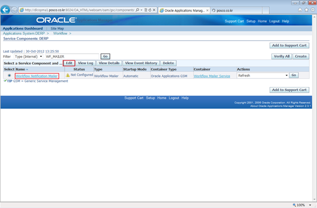317x208 pixels.
Task: Click the Last Updated timestamp text
Action: tap(31, 51)
